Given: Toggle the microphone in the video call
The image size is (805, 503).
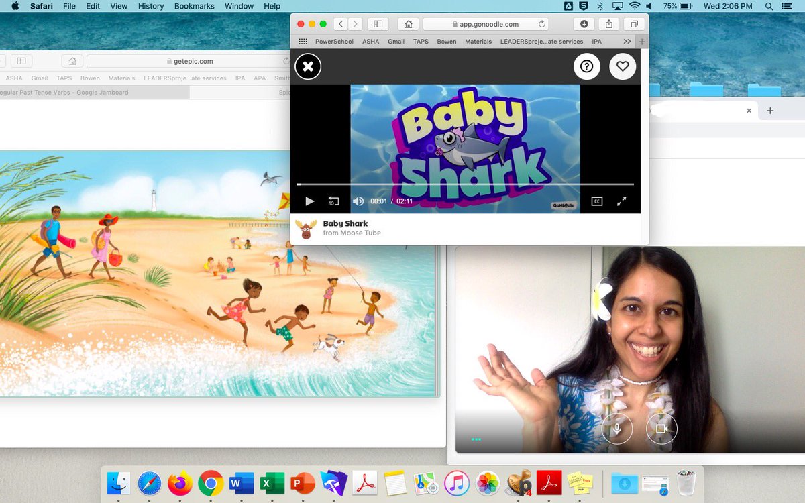Looking at the screenshot, I should point(617,429).
